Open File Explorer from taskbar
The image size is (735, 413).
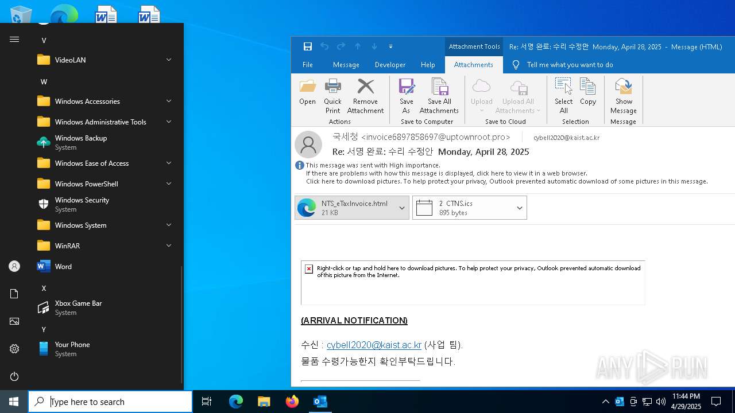(x=264, y=402)
